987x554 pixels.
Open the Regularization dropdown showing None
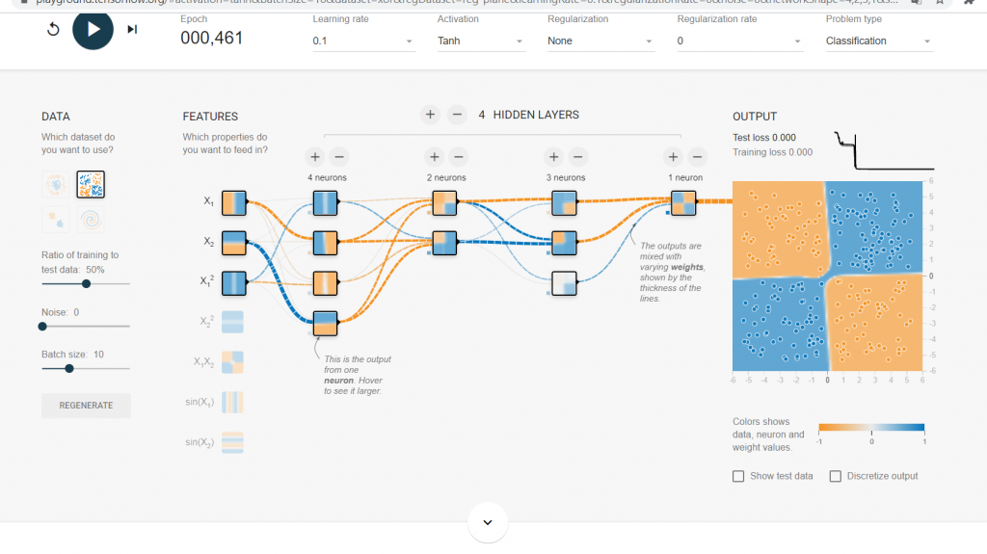click(600, 40)
